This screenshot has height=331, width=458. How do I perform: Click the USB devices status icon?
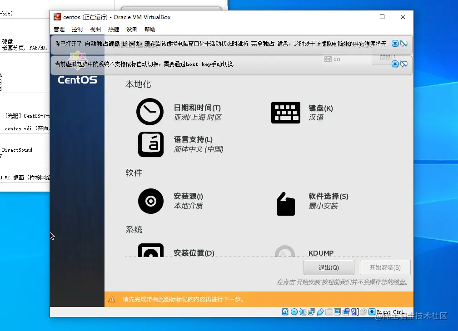click(320, 312)
